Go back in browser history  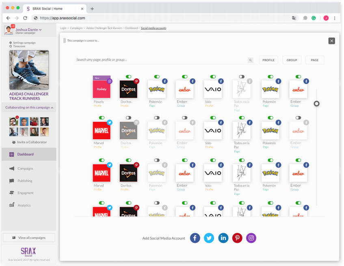8,18
